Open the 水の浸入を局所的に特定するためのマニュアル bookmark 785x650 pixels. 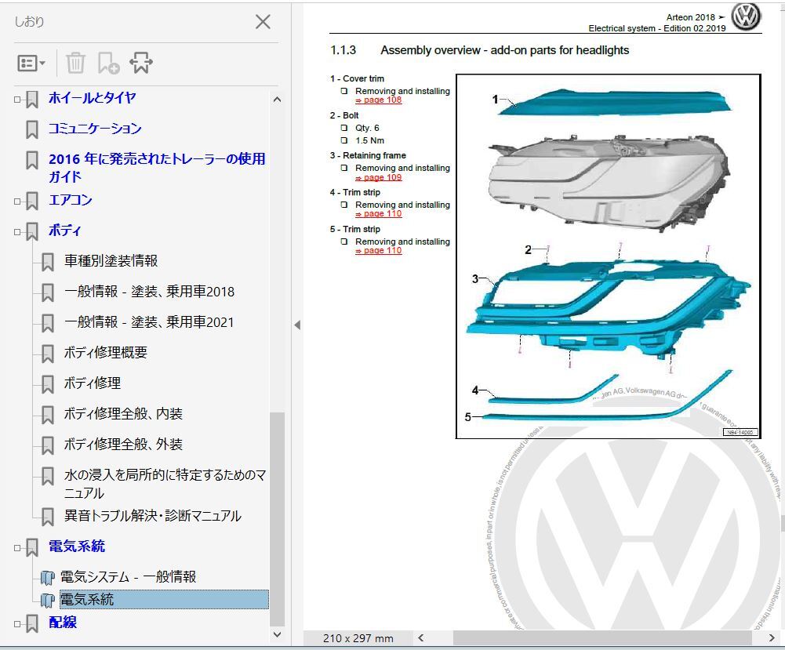(x=165, y=484)
